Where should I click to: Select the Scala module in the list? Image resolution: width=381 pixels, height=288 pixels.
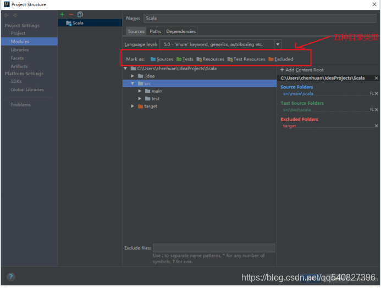point(90,23)
